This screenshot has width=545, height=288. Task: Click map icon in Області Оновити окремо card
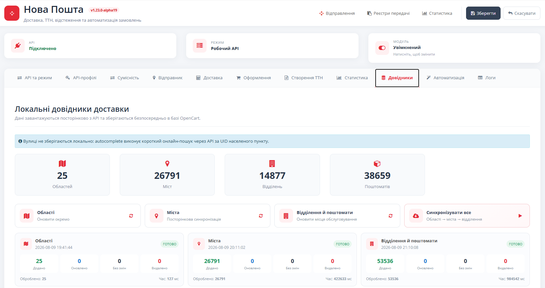27,216
